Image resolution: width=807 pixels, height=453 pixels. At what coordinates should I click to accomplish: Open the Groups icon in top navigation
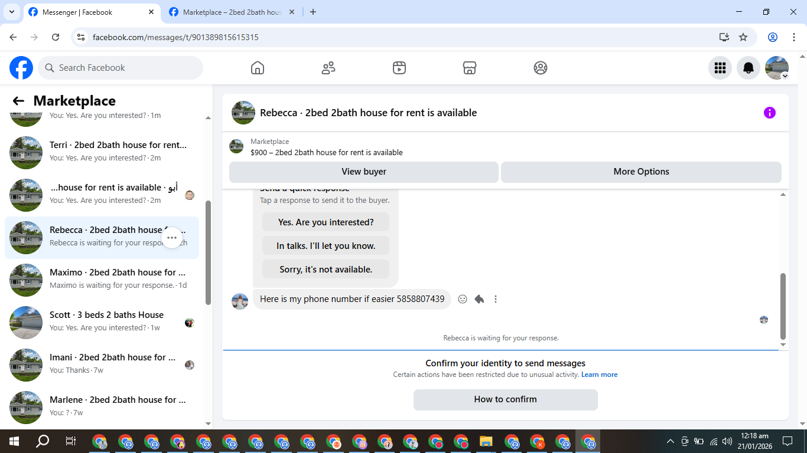(x=541, y=68)
